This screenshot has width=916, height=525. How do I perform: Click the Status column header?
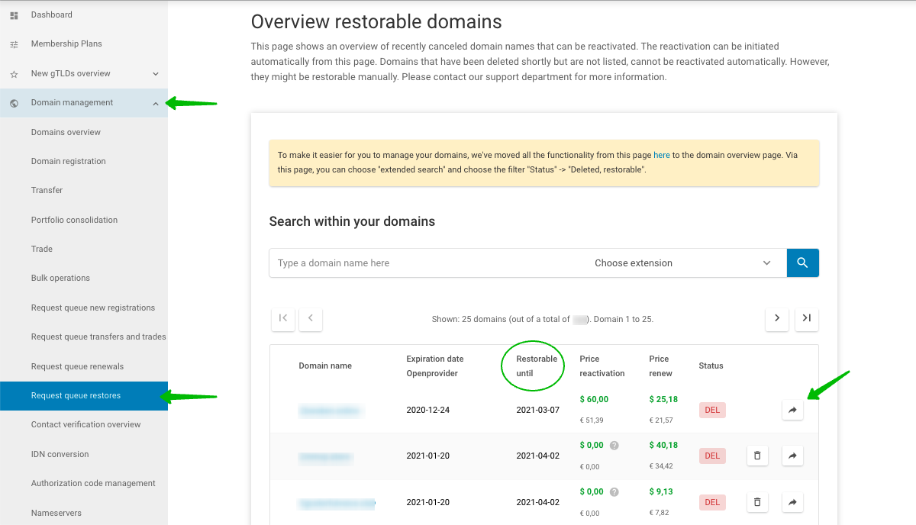pos(711,366)
